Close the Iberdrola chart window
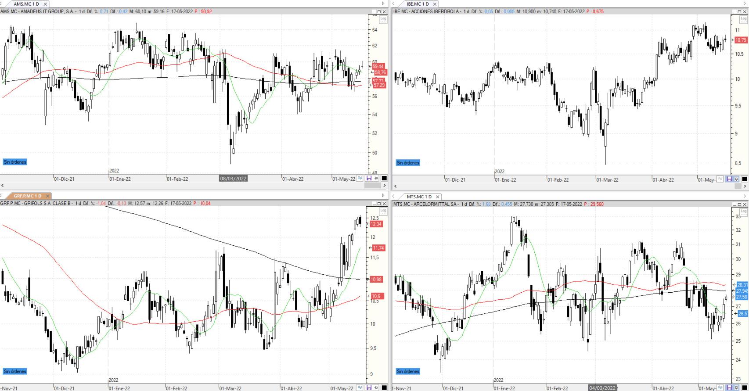Screen dimensions: 749x391 point(744,12)
